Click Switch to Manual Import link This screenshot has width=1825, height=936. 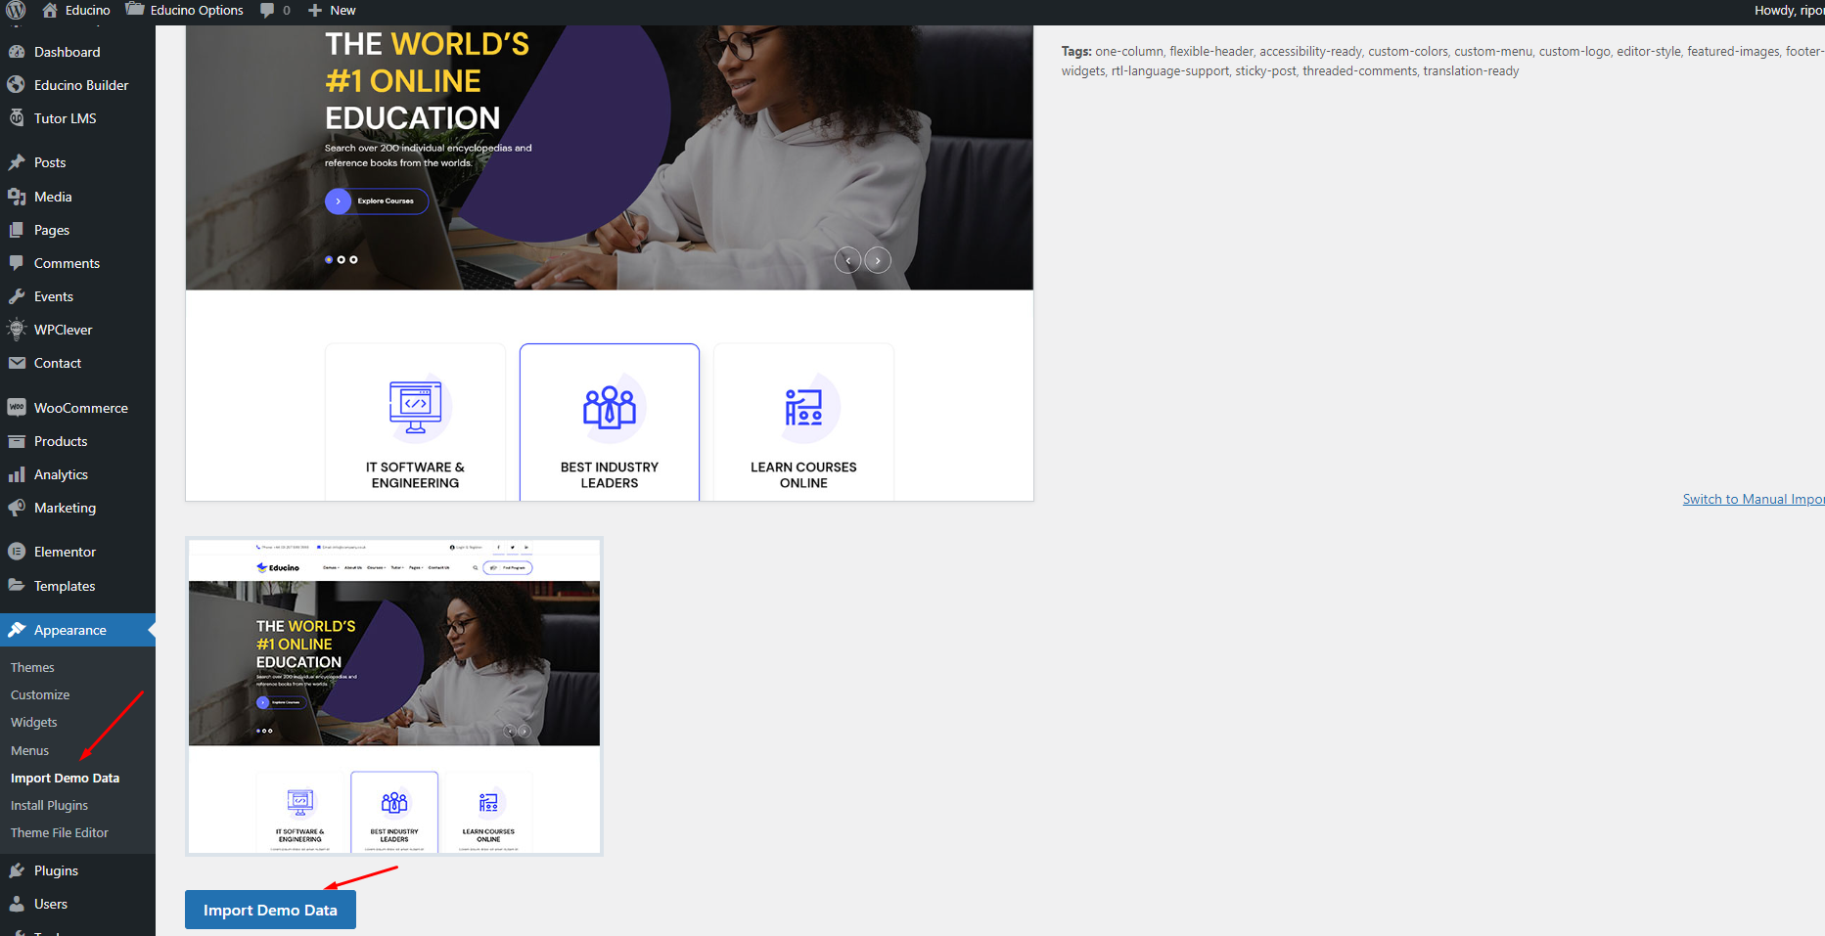pyautogui.click(x=1754, y=499)
